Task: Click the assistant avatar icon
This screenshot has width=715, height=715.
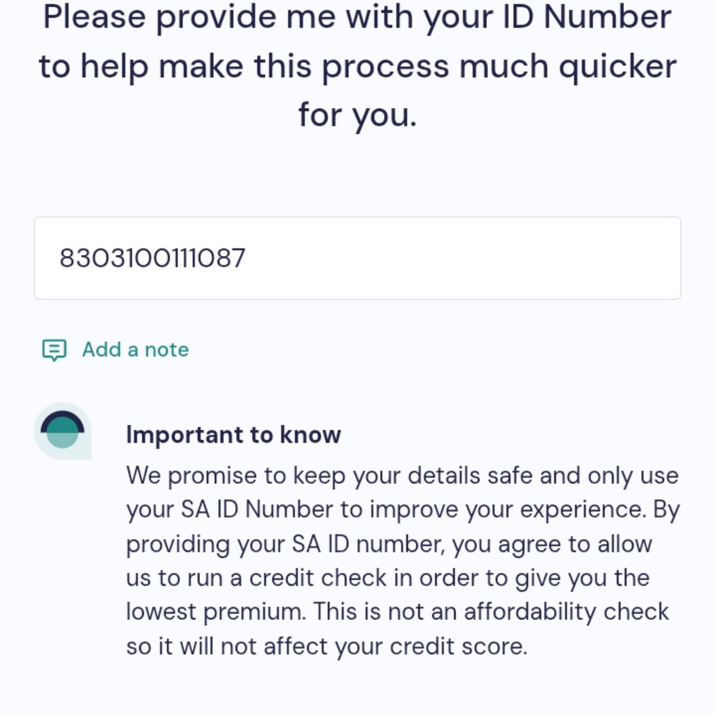Action: click(x=63, y=431)
